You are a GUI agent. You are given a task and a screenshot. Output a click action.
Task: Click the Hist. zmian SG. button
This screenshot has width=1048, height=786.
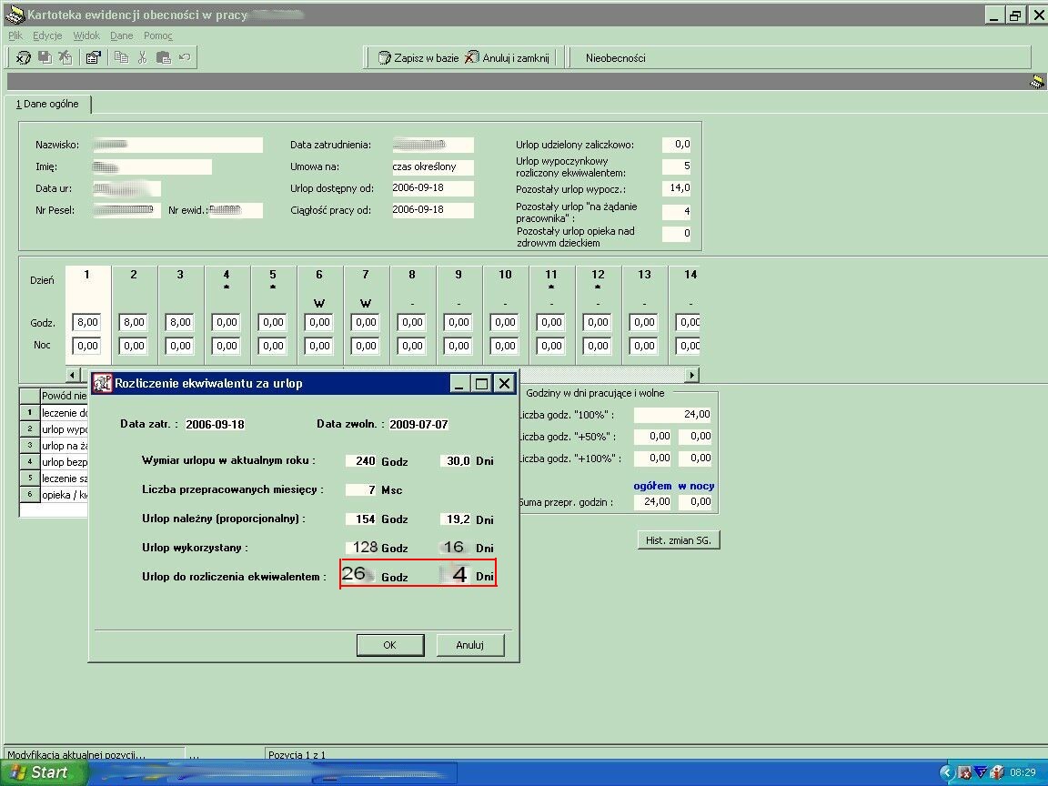679,540
